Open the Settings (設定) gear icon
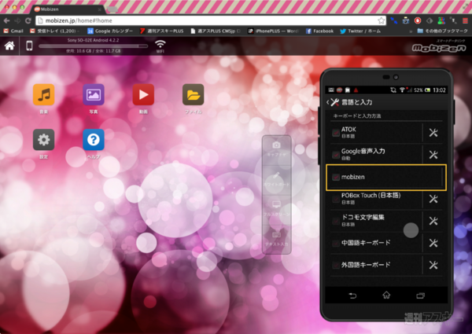Screen dimensions: 472x334 (43, 139)
